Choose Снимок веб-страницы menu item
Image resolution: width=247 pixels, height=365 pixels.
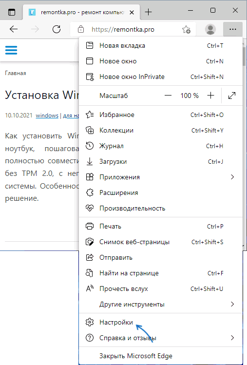(x=161, y=242)
